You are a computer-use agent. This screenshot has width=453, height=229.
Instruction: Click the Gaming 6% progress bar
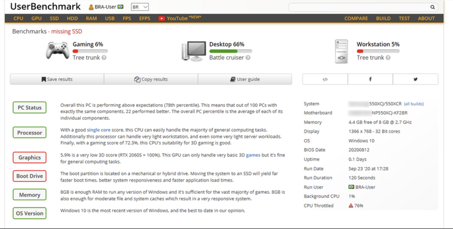pyautogui.click(x=90, y=51)
